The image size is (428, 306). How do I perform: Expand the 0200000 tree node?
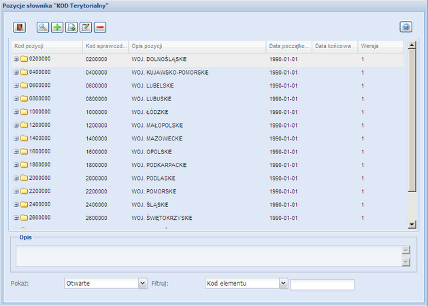pyautogui.click(x=16, y=59)
